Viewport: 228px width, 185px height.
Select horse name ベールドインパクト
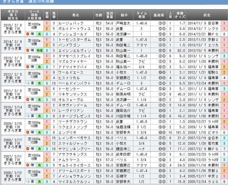[x=75, y=83]
